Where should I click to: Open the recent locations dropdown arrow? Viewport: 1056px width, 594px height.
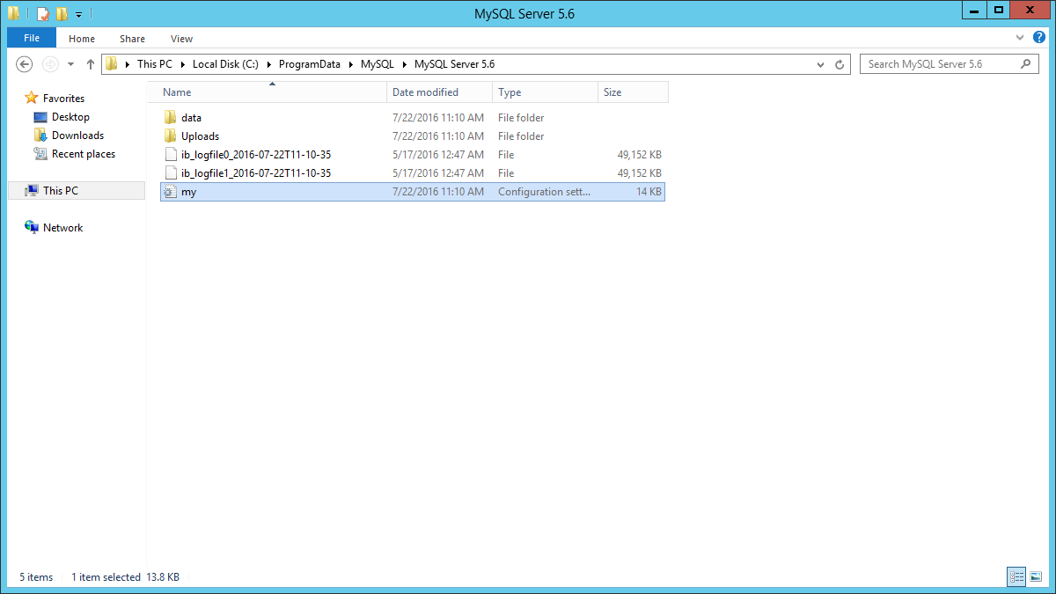coord(70,64)
